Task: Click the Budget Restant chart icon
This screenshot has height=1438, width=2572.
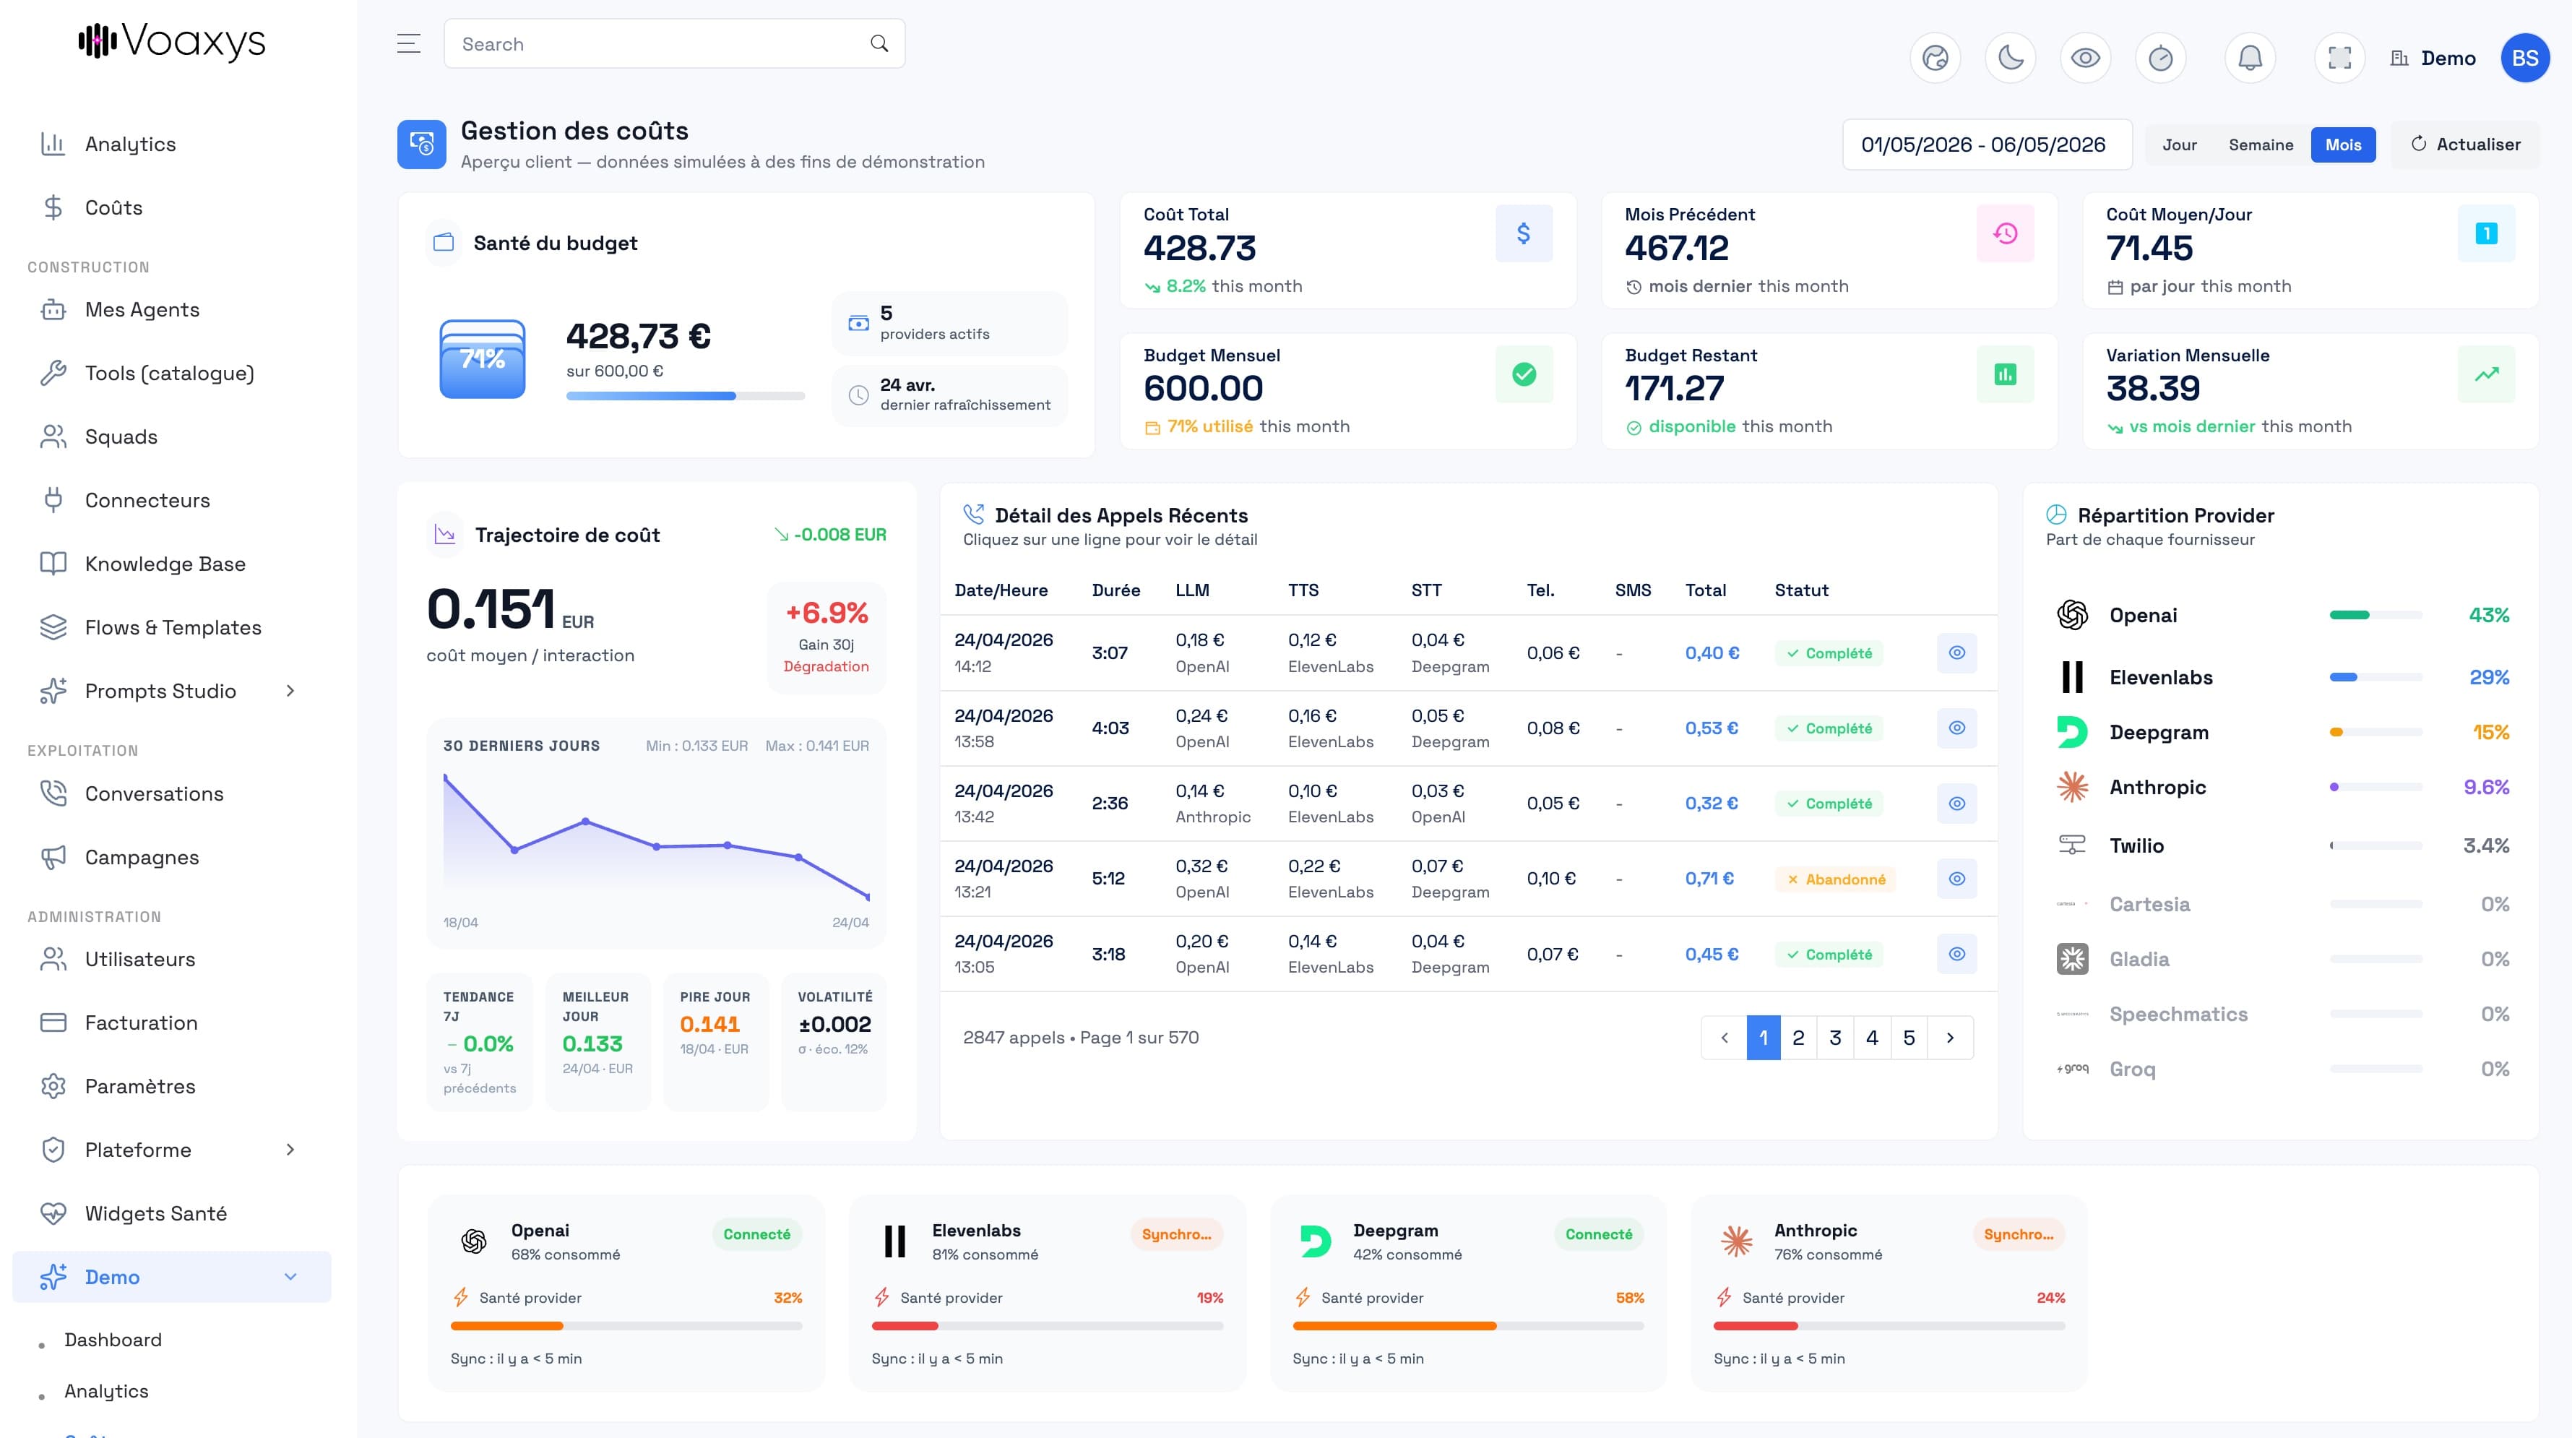Action: pyautogui.click(x=2005, y=374)
